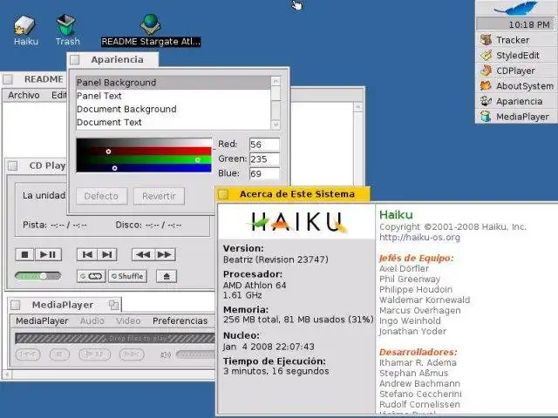
Task: Select Document Background in color list
Action: [x=174, y=109]
